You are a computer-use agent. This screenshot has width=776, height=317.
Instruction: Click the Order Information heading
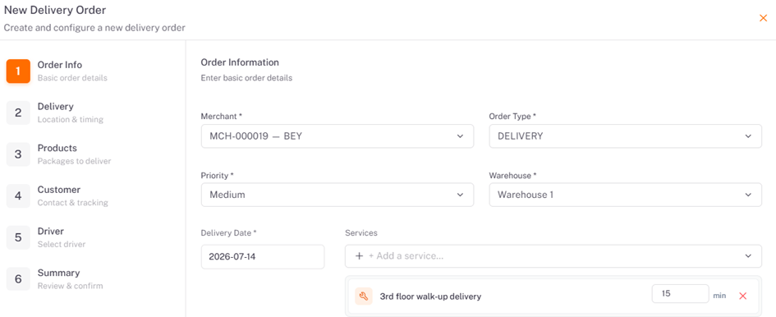[240, 62]
